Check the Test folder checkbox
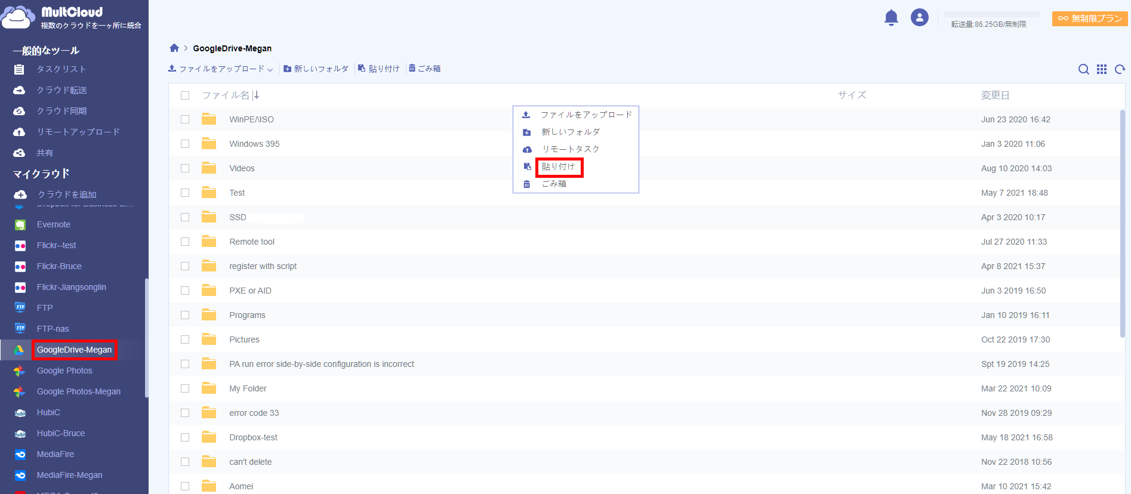This screenshot has width=1131, height=494. point(185,193)
